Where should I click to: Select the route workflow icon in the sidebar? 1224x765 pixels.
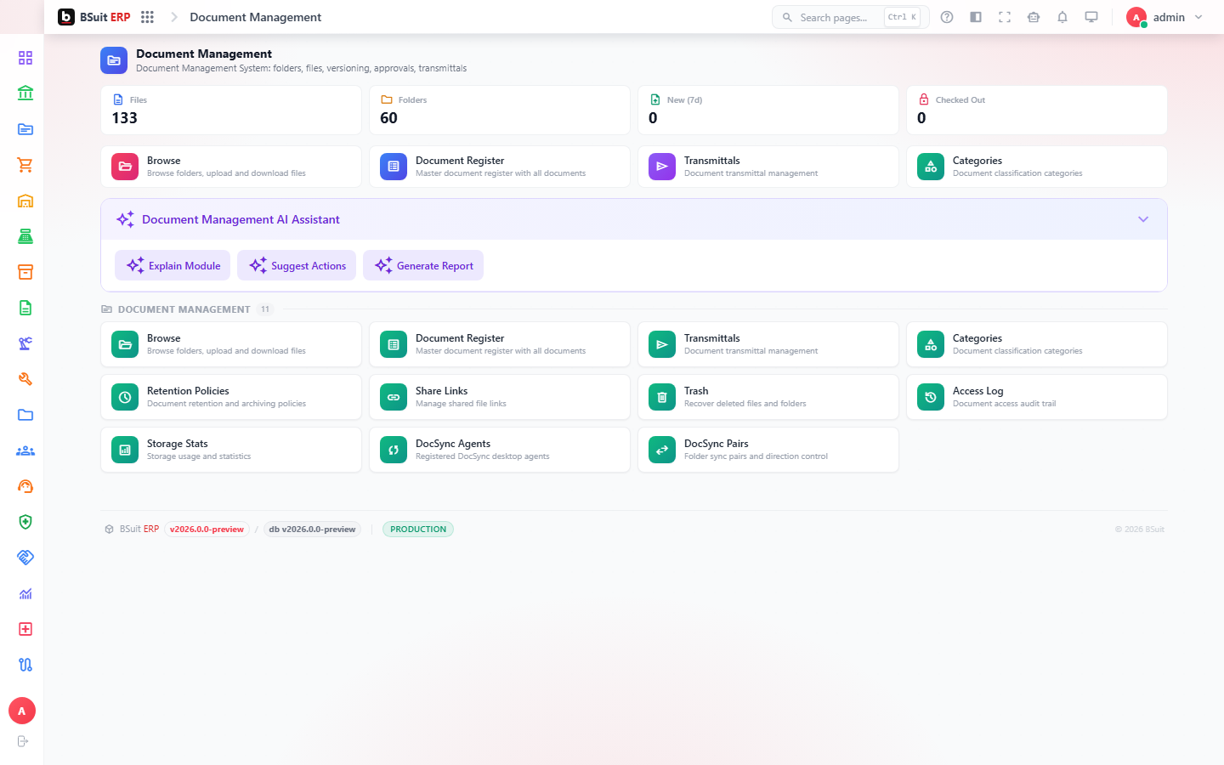pyautogui.click(x=25, y=665)
